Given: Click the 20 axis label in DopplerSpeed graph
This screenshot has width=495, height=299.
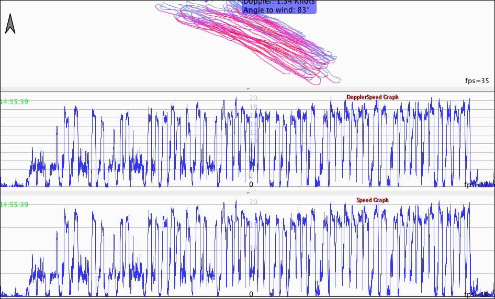Looking at the screenshot, I should click(253, 98).
